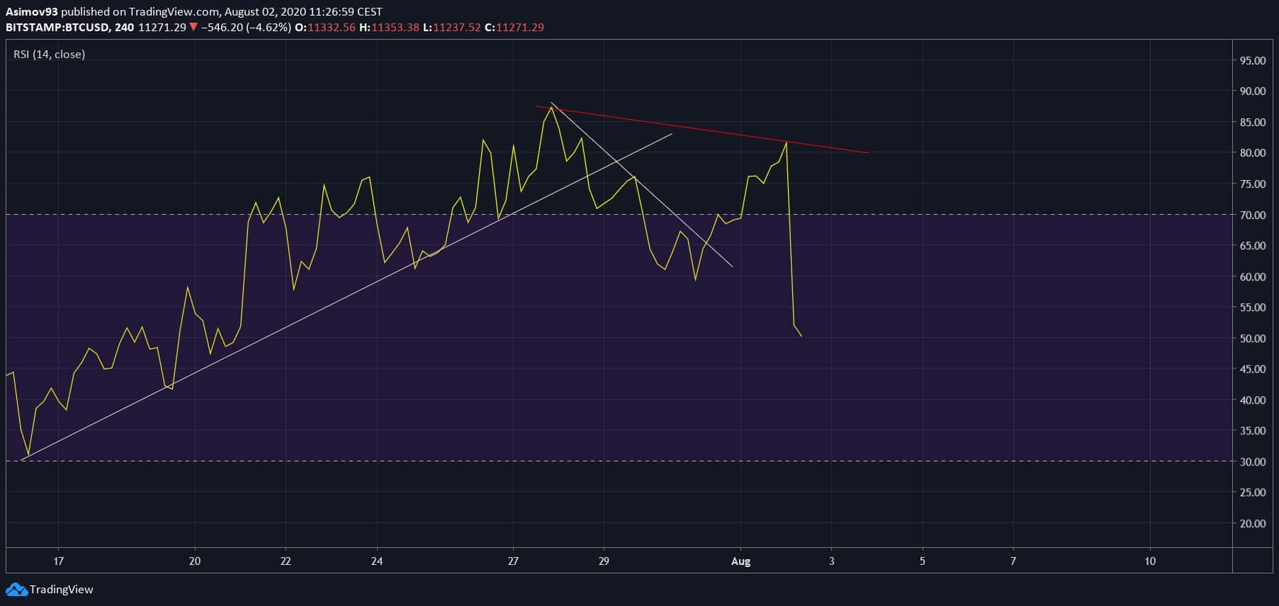This screenshot has width=1279, height=606.
Task: Click the red descending trend line
Action: (709, 130)
